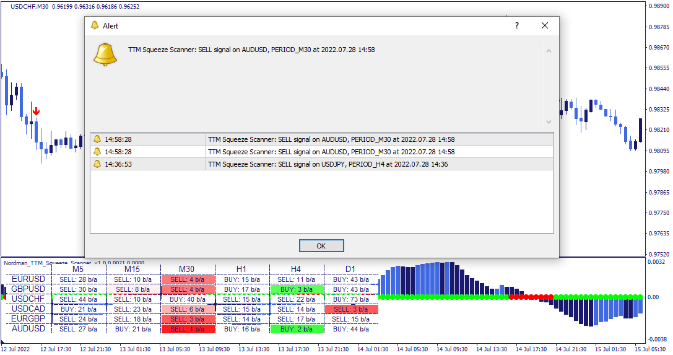Click EURUSD H1 cell BUY: 15 b/a
Screen dimensions: 673x355
coord(243,279)
